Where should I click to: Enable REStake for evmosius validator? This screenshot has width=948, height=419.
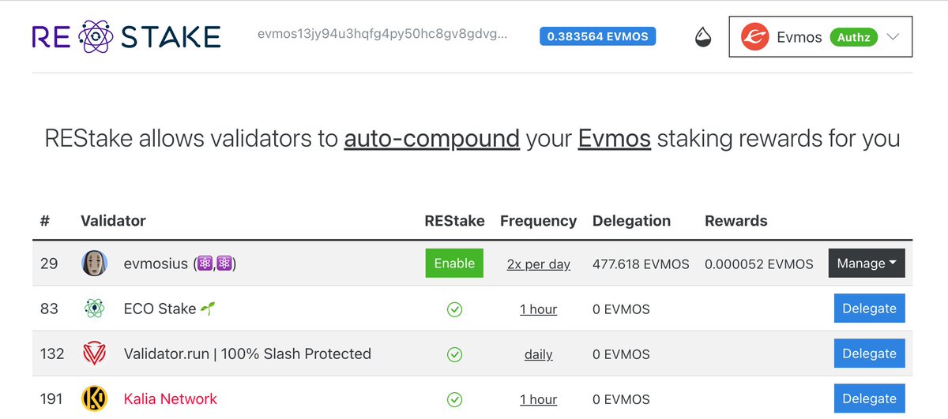[x=454, y=264]
